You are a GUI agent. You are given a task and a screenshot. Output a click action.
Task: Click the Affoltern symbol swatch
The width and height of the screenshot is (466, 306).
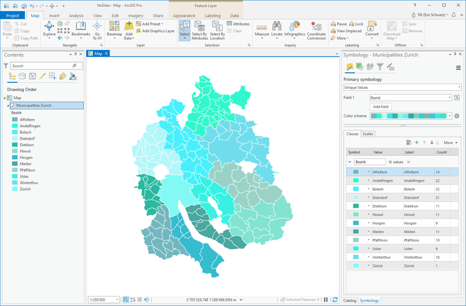pyautogui.click(x=355, y=172)
